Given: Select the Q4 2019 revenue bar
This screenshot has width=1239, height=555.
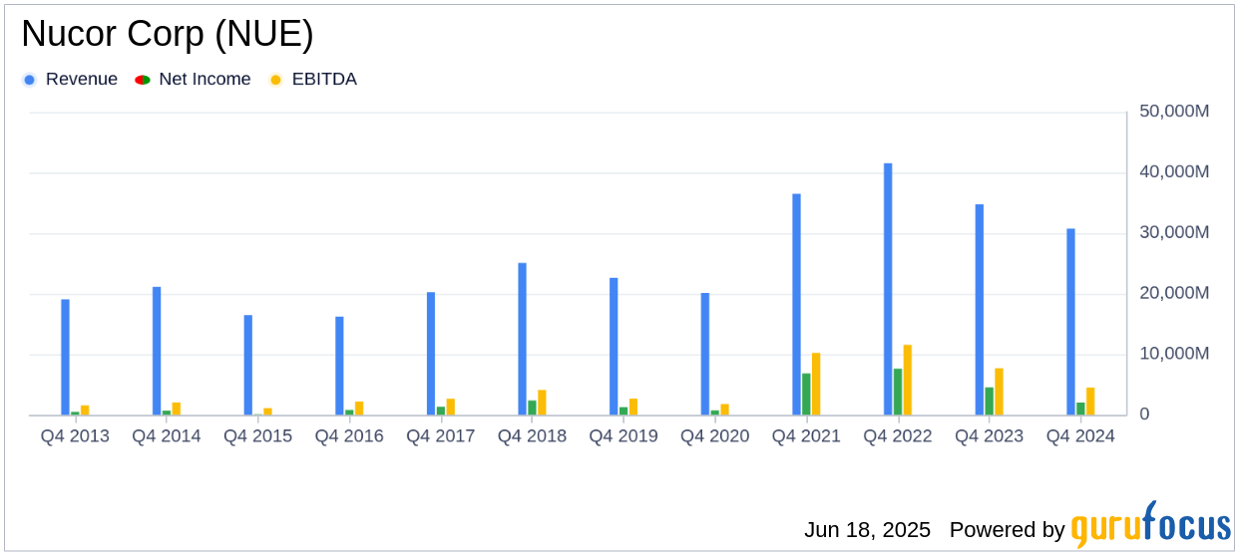Looking at the screenshot, I should pos(614,347).
